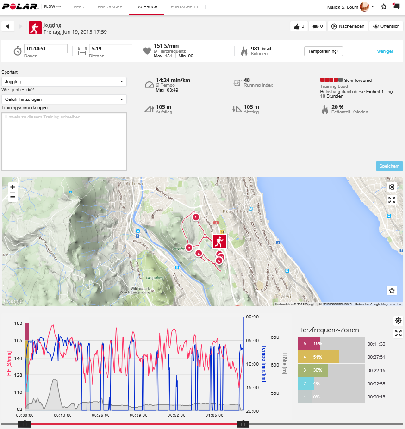Click the thumbs-up like icon

click(x=297, y=26)
